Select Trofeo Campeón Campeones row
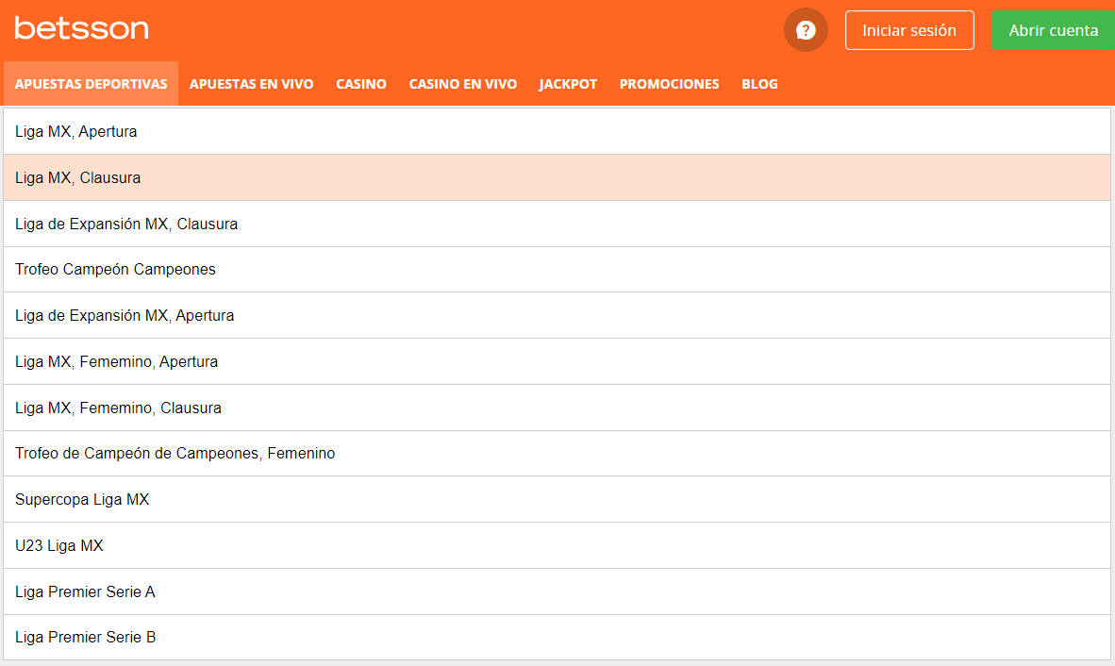 pyautogui.click(x=557, y=270)
